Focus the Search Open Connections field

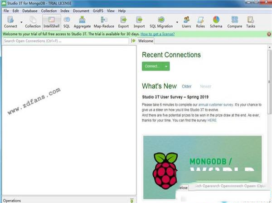pos(66,41)
